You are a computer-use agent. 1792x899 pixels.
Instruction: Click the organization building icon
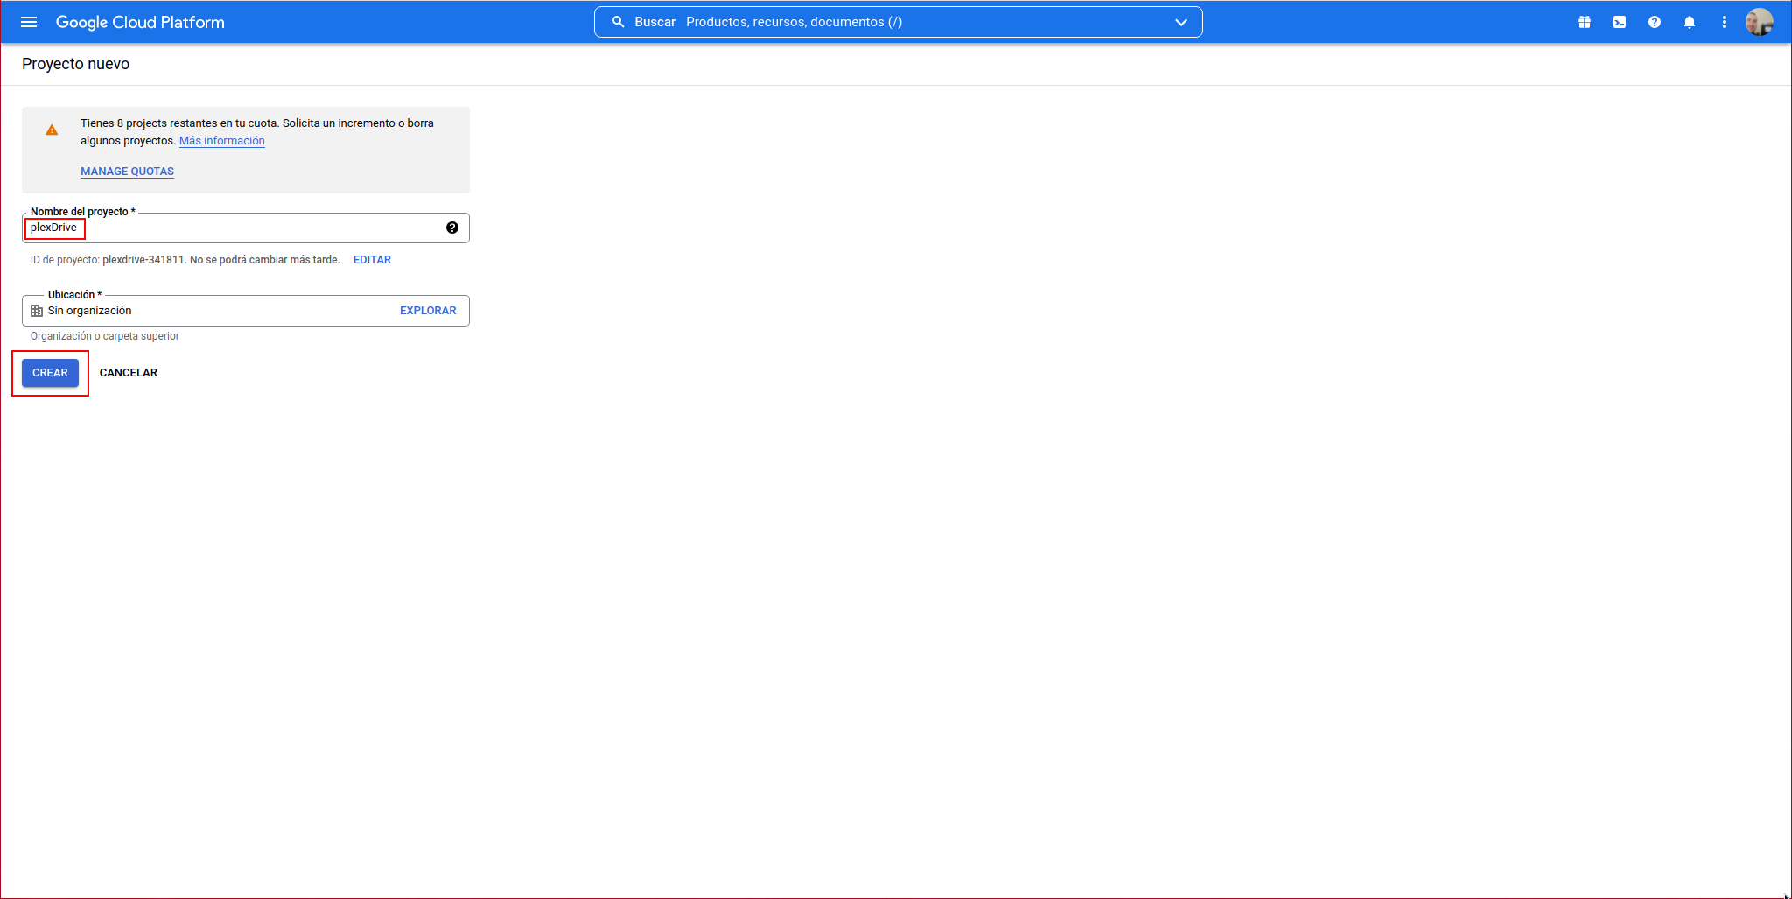coord(37,311)
